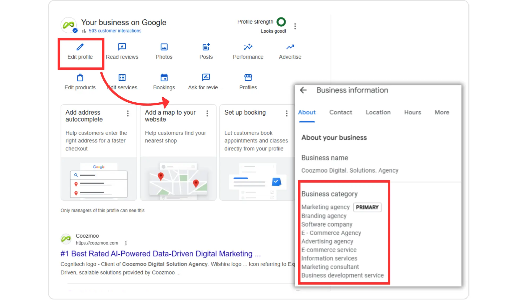Click the About your business heading

(x=334, y=137)
